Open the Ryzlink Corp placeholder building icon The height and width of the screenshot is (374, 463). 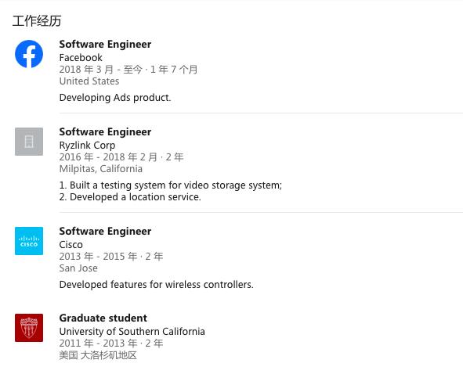pos(29,142)
